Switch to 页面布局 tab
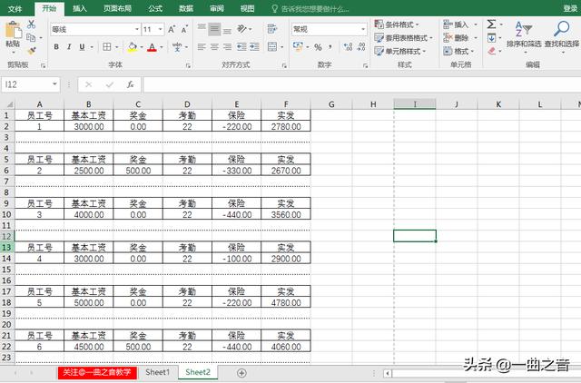 coord(117,8)
